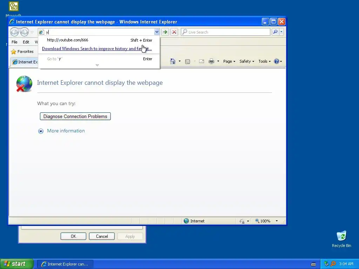Open the Safety menu
359x269 pixels.
[x=247, y=61]
